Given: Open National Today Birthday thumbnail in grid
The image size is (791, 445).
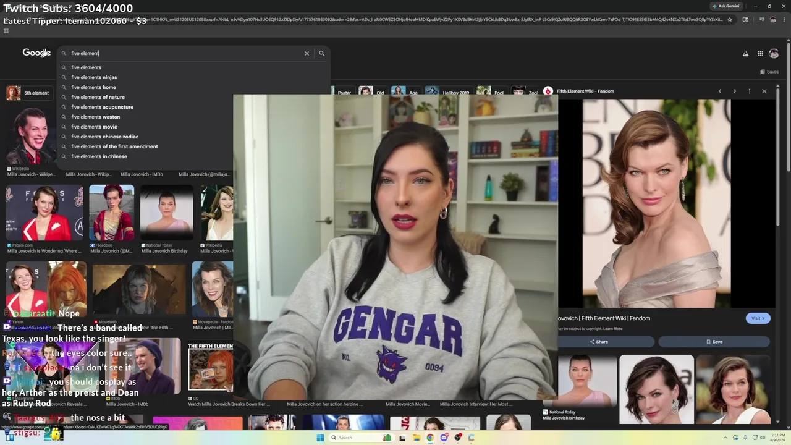Looking at the screenshot, I should click(166, 213).
